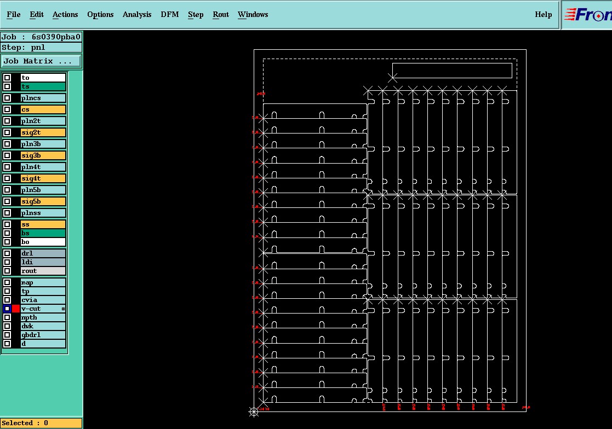
Task: Toggle the checkbox for layer sig4t
Action: (x=7, y=178)
